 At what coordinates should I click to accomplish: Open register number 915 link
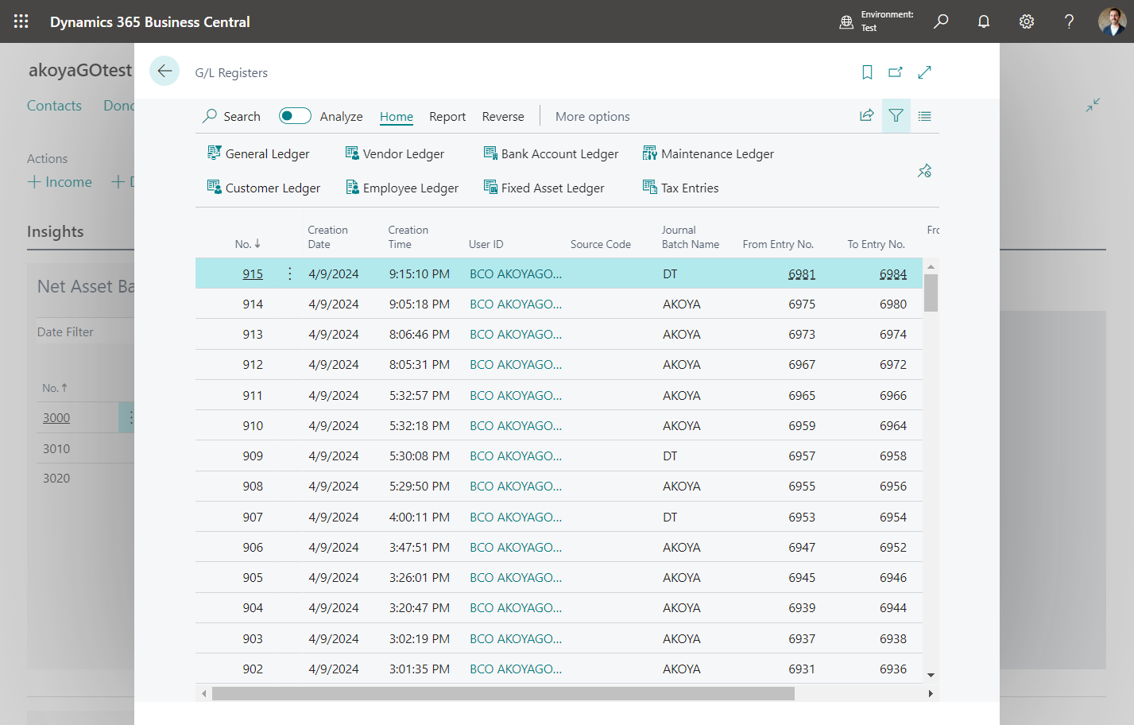pos(253,273)
